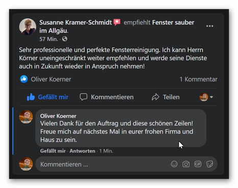This screenshot has height=188, width=238.
Task: Insert an emoji via the smiley icon
Action: click(174, 164)
